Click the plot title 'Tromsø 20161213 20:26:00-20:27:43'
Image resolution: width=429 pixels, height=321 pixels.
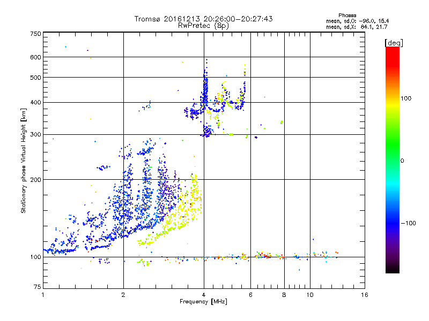204,19
